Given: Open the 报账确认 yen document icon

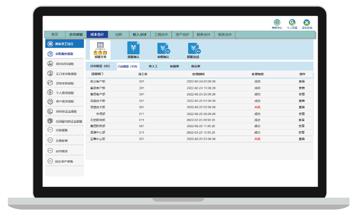Looking at the screenshot, I should 134,48.
